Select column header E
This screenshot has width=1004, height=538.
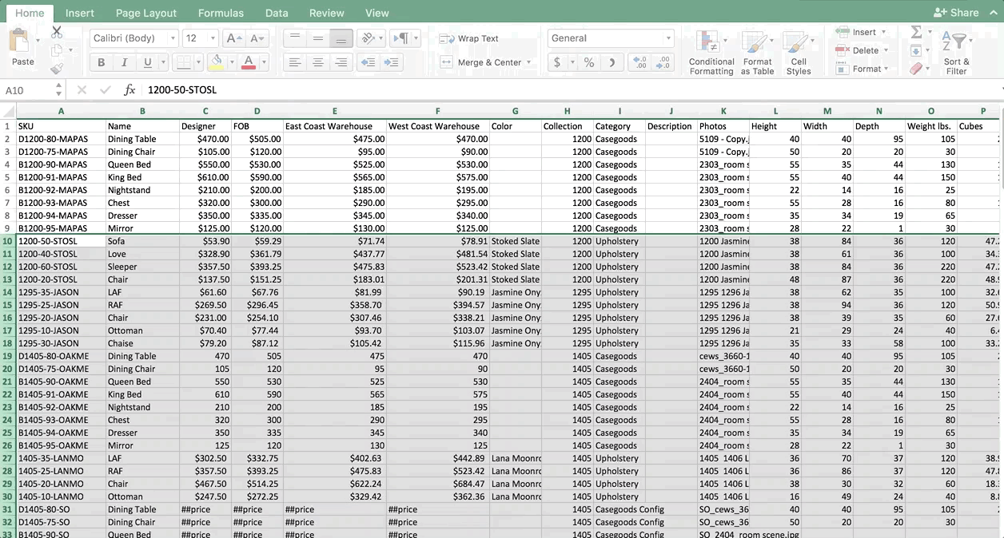[334, 111]
